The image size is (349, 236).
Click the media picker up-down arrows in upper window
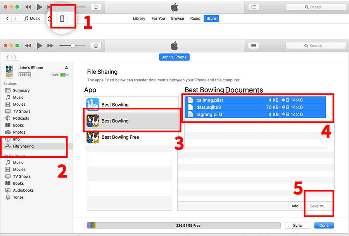(49, 19)
